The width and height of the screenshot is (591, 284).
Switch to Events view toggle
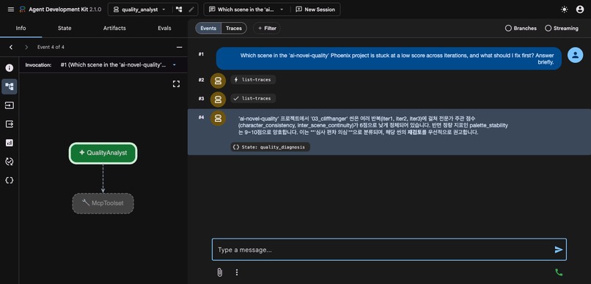[208, 29]
